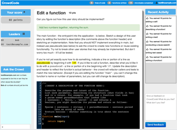Click thumbs-up icon for conducting a reuse search
The height and width of the screenshot is (130, 177).
point(147,42)
